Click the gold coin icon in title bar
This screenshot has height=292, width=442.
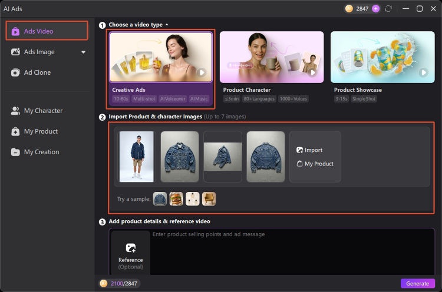tap(349, 9)
